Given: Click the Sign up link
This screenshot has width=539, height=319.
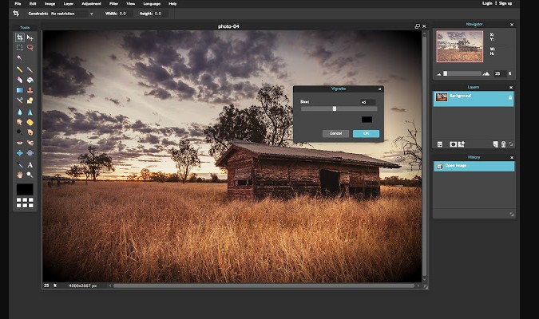Looking at the screenshot, I should [505, 3].
